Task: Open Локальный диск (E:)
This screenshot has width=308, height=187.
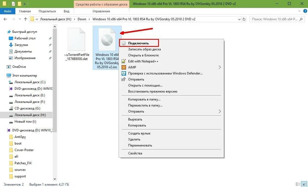Action: [29, 95]
